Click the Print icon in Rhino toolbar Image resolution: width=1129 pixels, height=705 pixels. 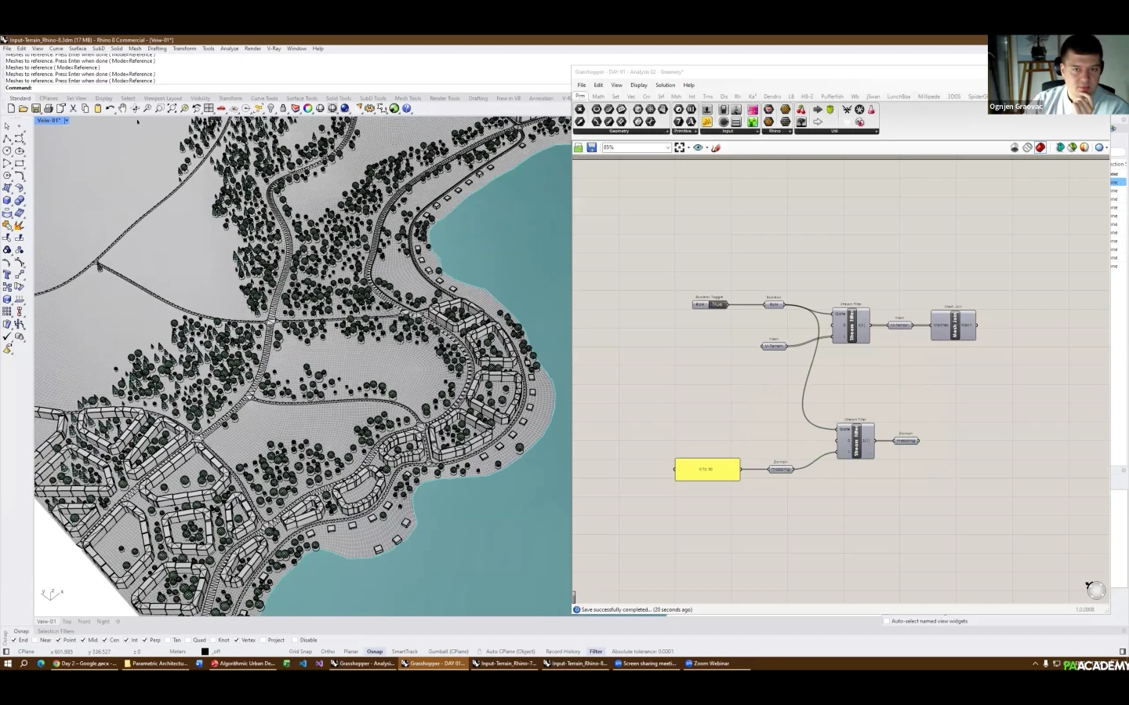pos(48,109)
